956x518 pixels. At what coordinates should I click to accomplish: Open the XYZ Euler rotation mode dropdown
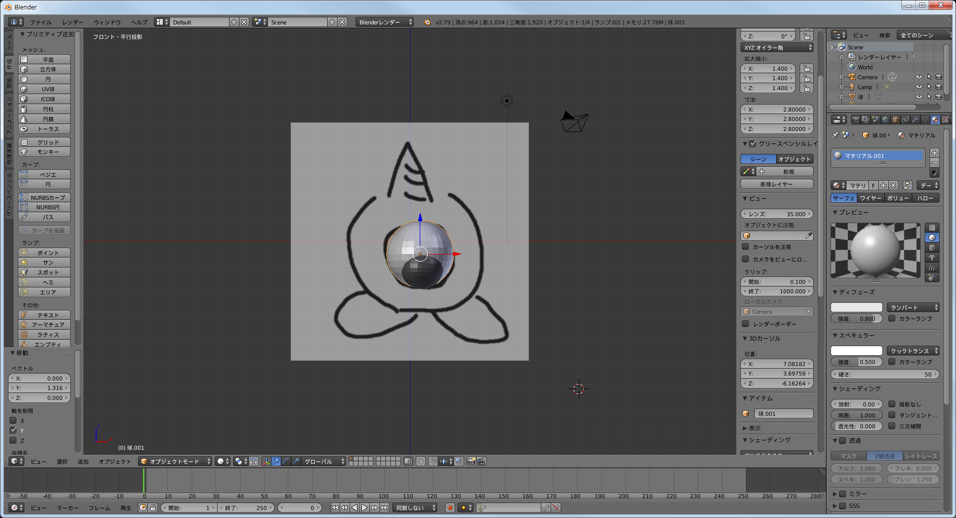[777, 48]
